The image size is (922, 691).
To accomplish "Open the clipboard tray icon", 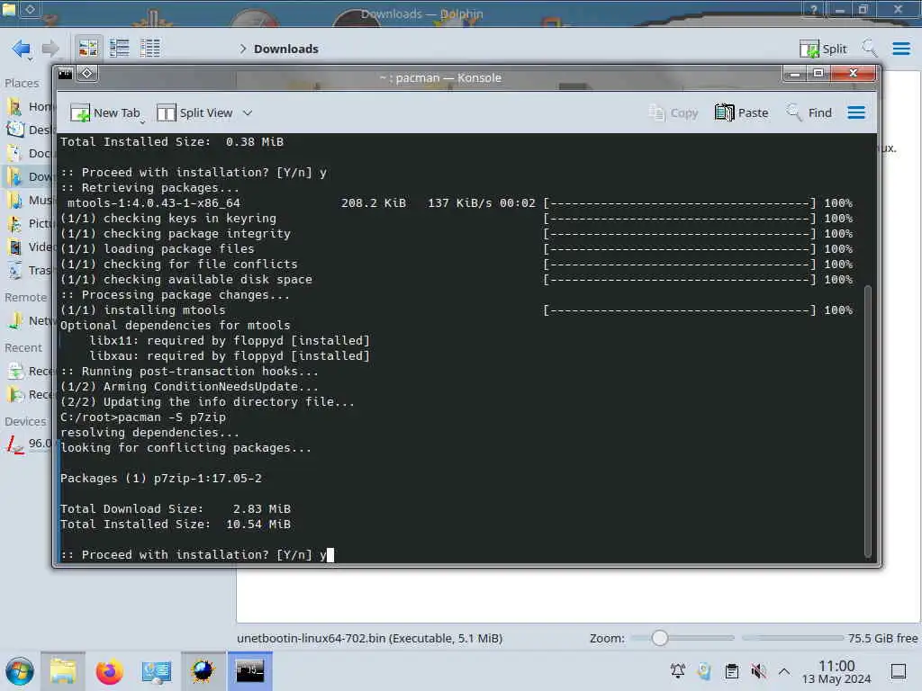I will tap(731, 670).
